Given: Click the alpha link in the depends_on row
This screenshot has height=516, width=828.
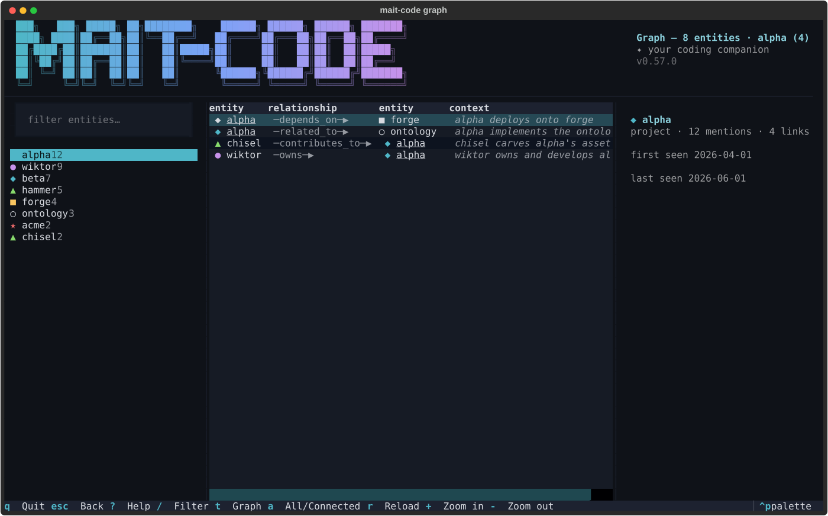Looking at the screenshot, I should click(241, 120).
